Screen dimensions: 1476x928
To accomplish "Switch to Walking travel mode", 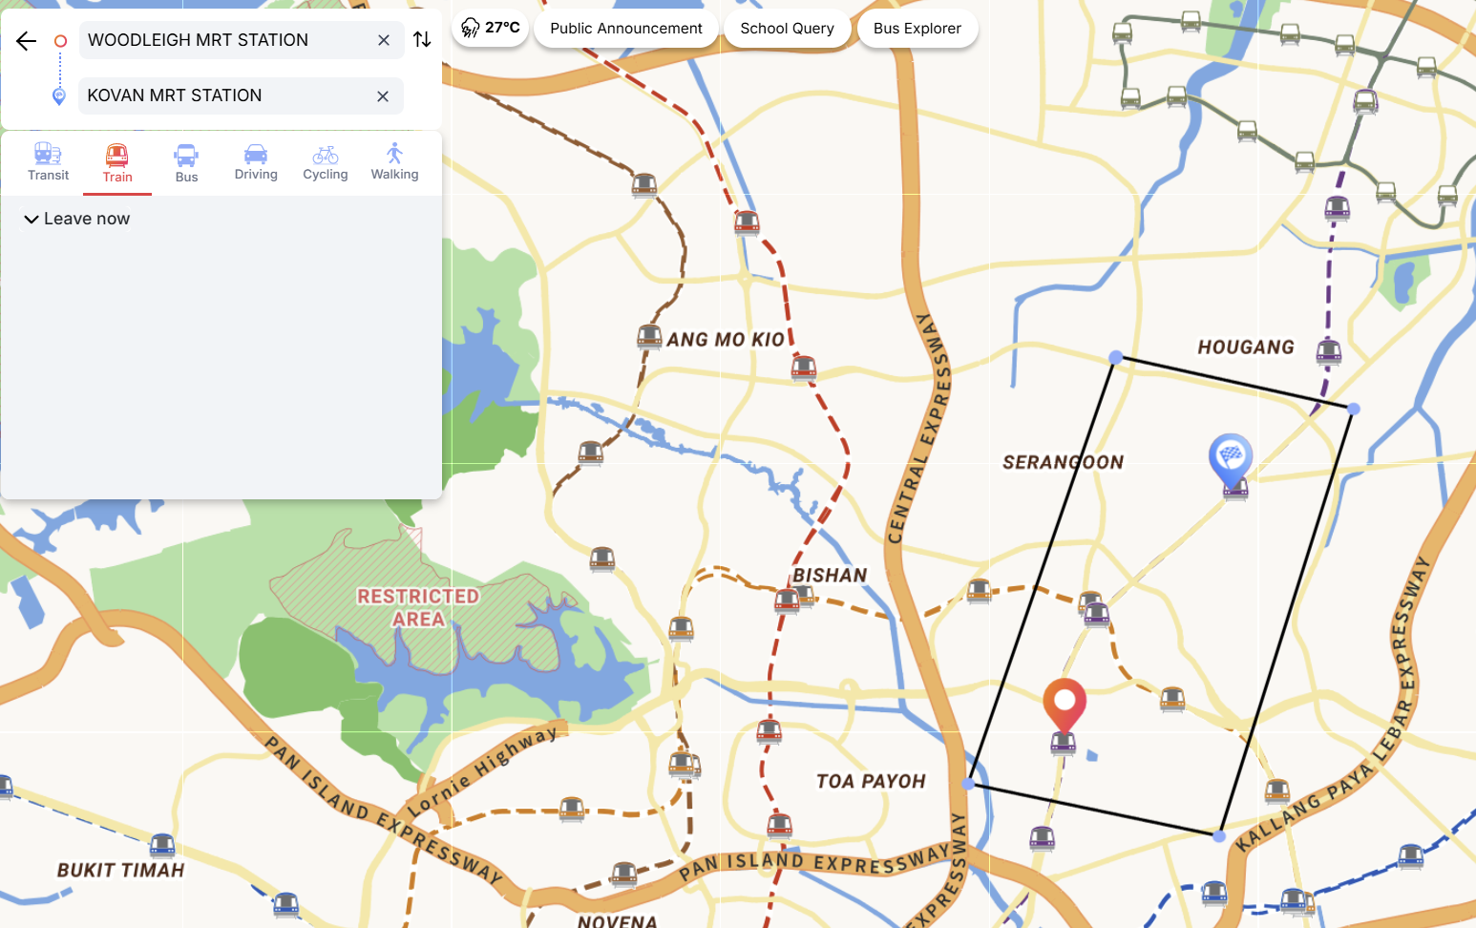I will tap(394, 162).
